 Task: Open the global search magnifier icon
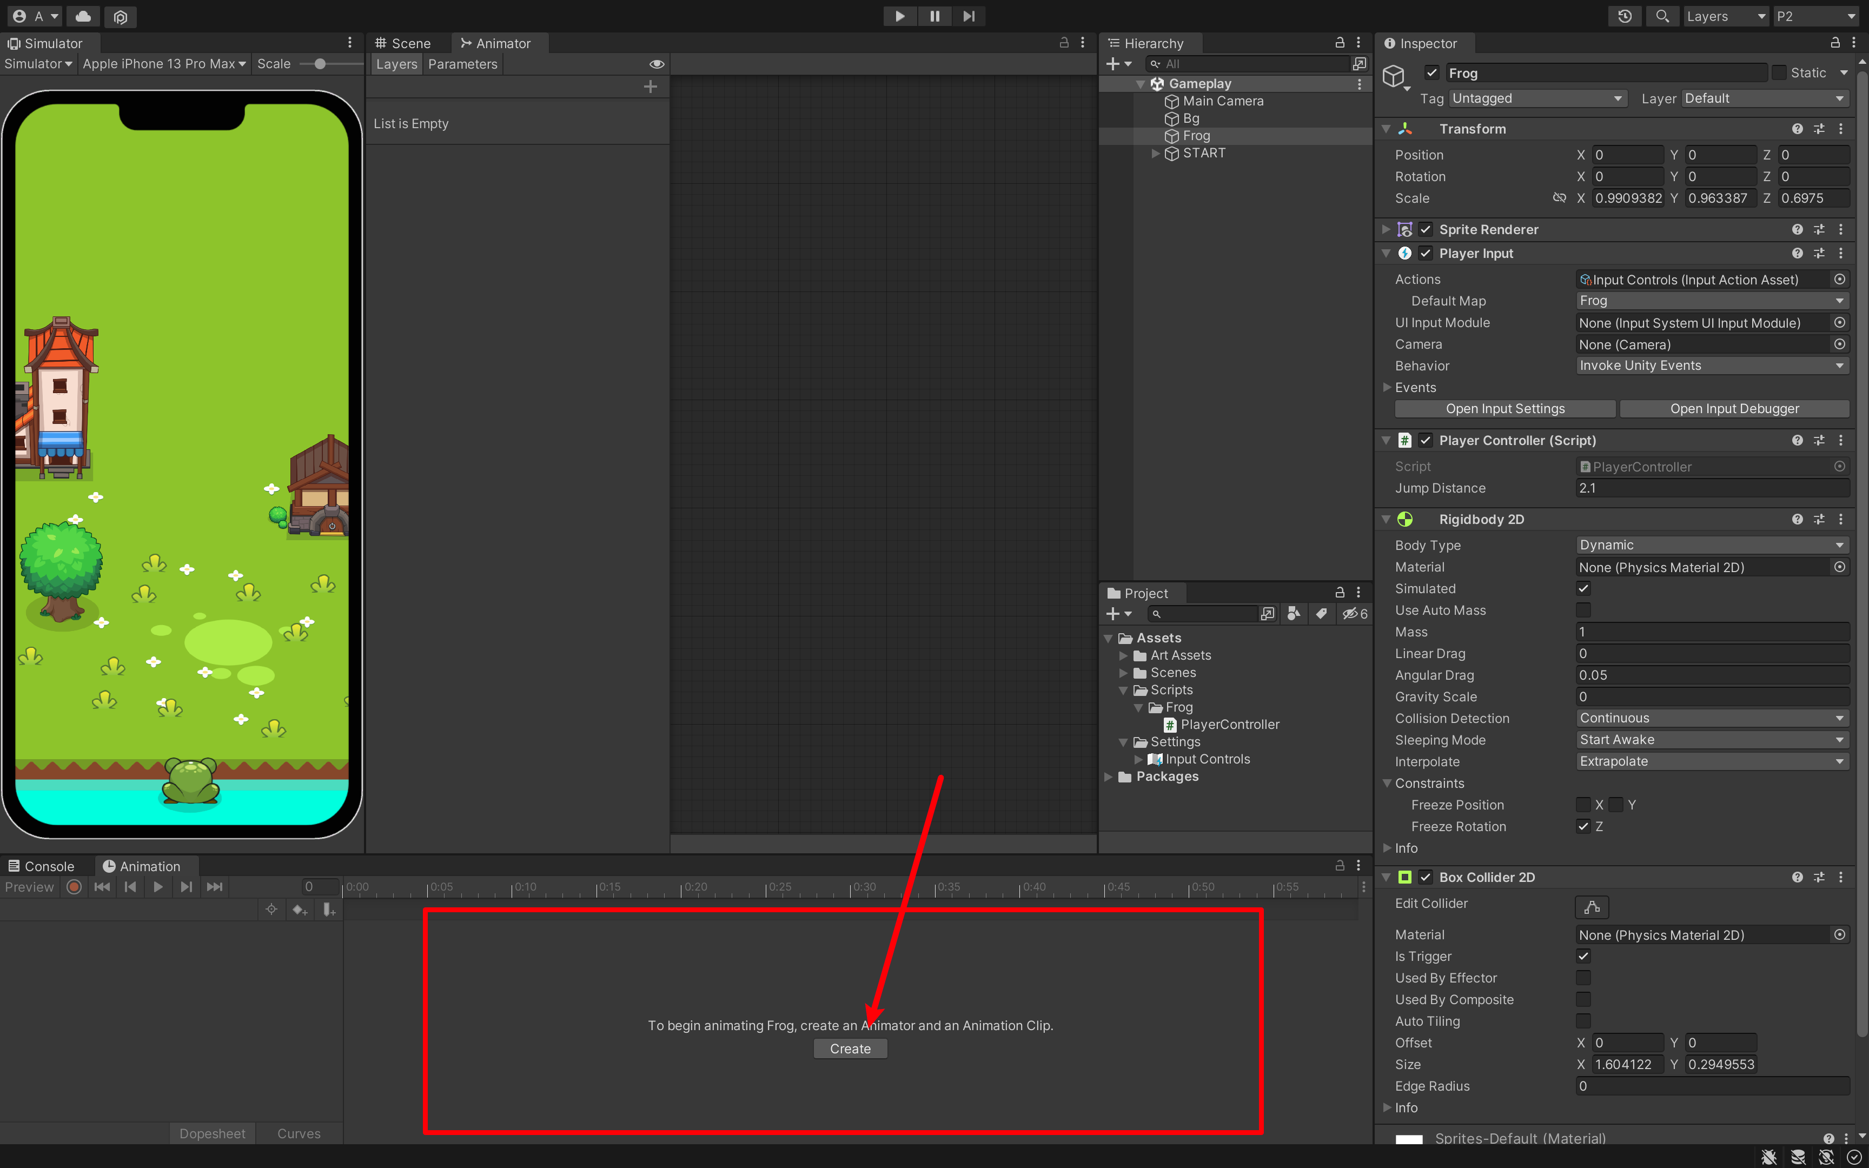click(x=1662, y=16)
